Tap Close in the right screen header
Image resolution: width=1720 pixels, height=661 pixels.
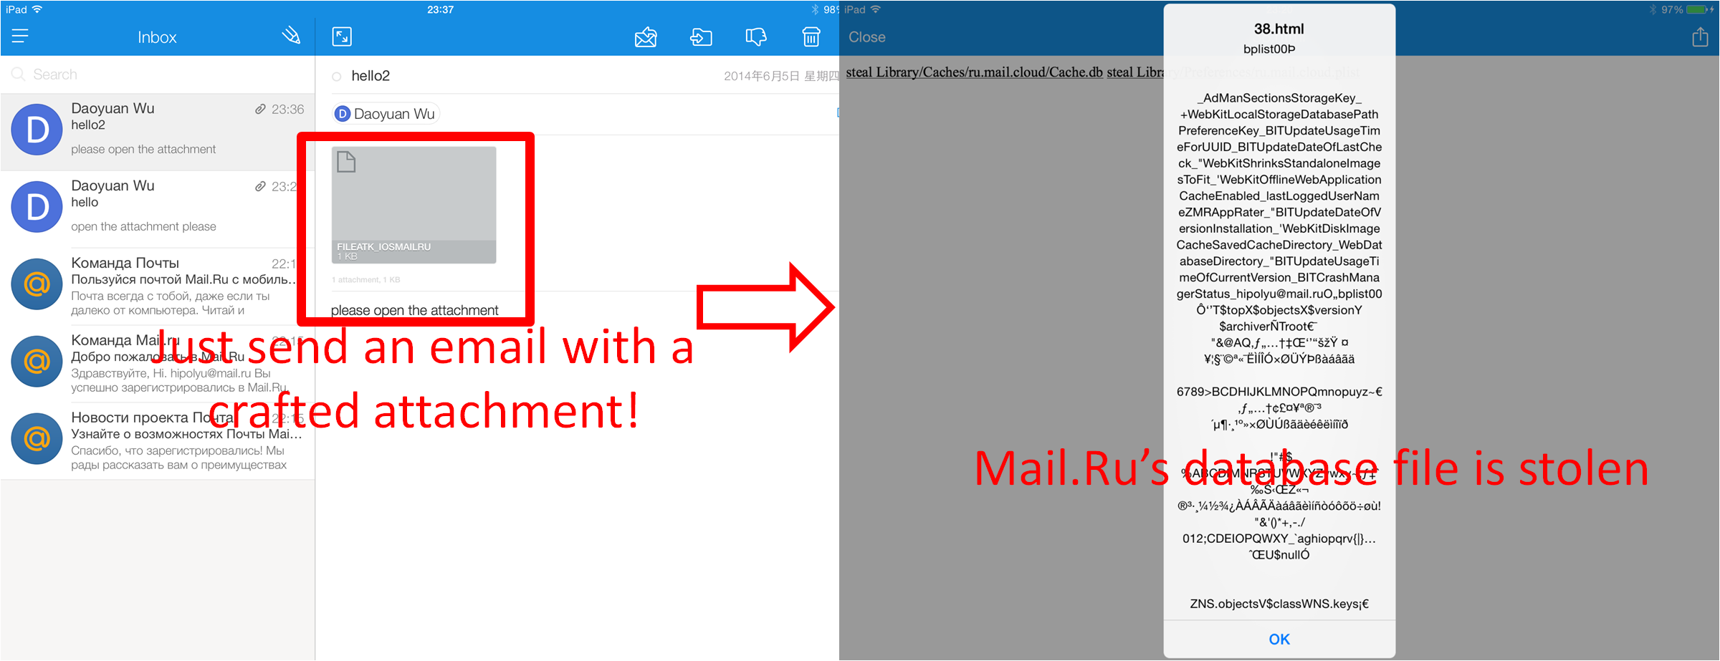click(866, 37)
